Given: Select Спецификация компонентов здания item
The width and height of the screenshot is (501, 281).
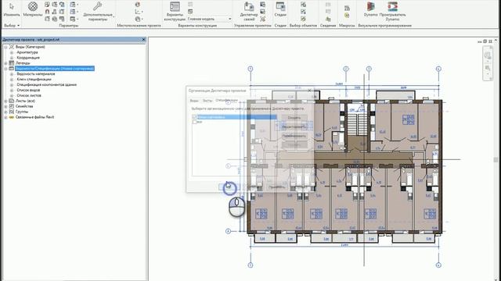Looking at the screenshot, I should (47, 85).
